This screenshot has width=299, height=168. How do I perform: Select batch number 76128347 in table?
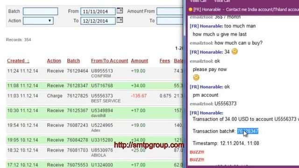(78, 85)
